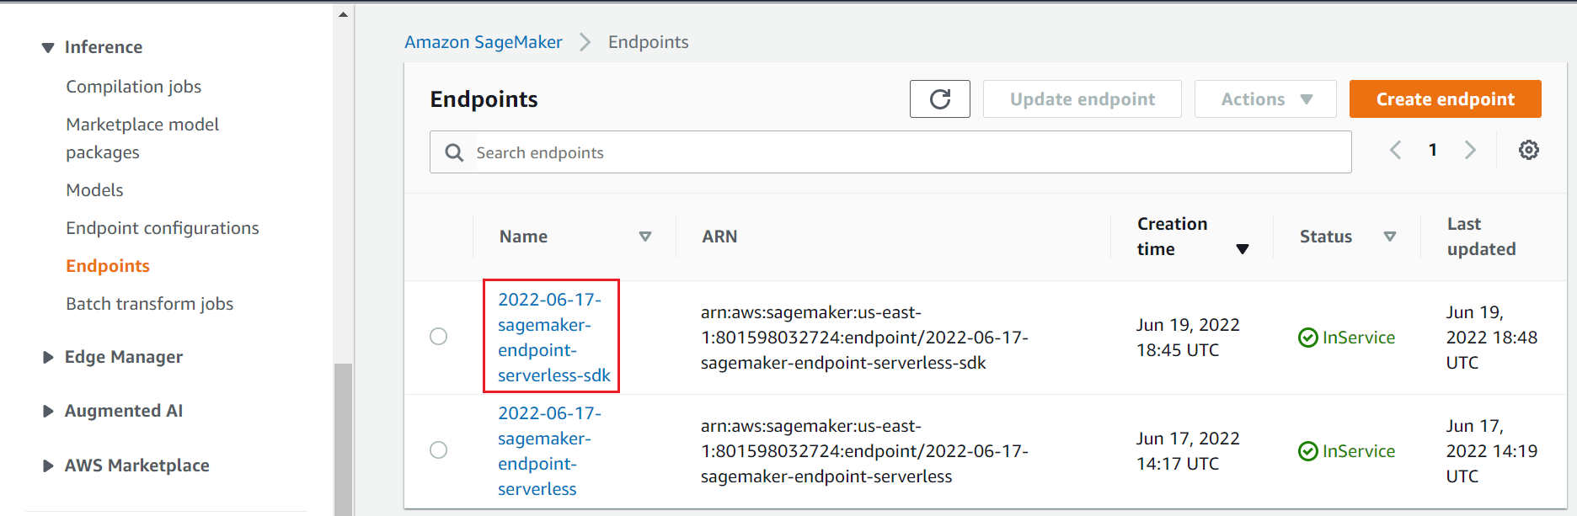Refresh the endpoints list
1577x516 pixels.
[939, 99]
